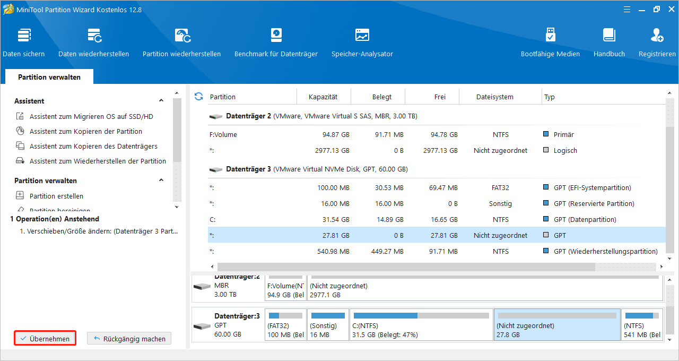Open Daten wiederherstellen tool
Image resolution: width=679 pixels, height=361 pixels.
tap(94, 42)
